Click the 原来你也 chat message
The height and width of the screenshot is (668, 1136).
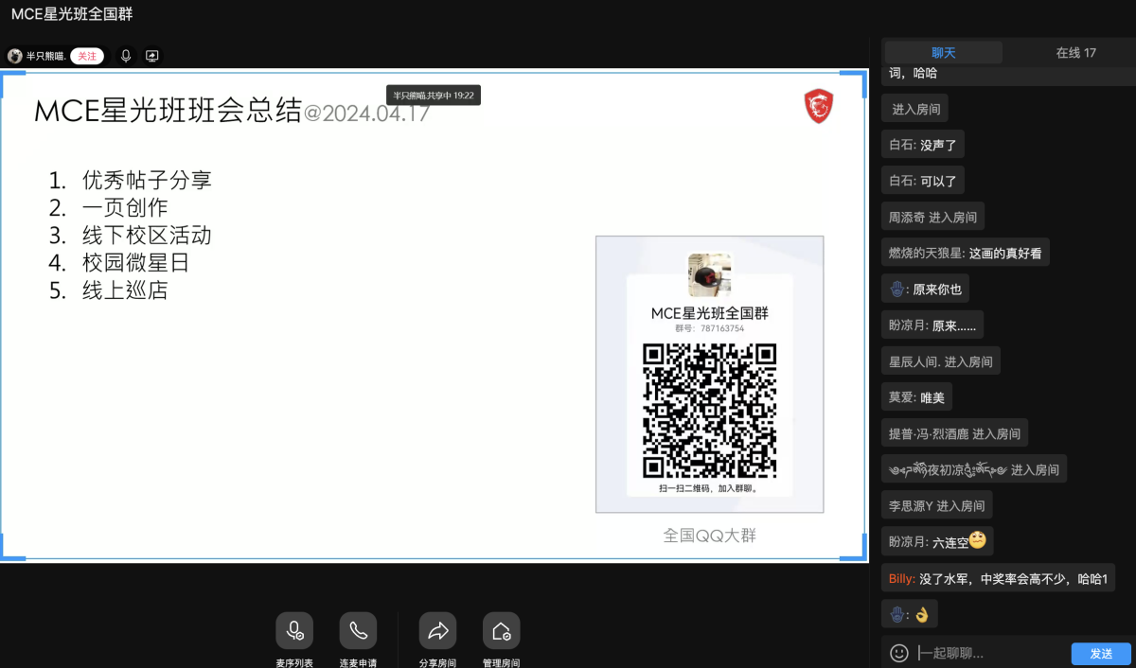[x=925, y=289]
